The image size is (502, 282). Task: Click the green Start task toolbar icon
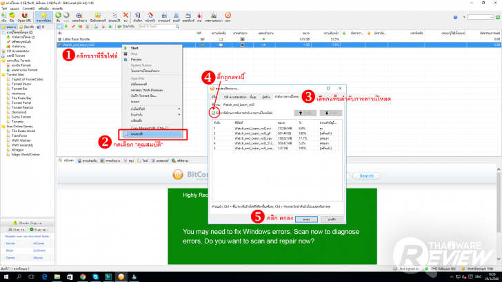pyautogui.click(x=58, y=15)
